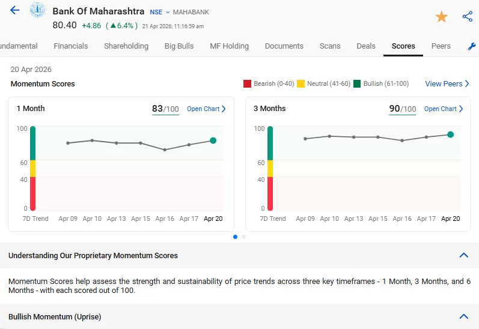479x329 pixels.
Task: Click the 1 Month 7D Trend color bar
Action: (x=32, y=169)
